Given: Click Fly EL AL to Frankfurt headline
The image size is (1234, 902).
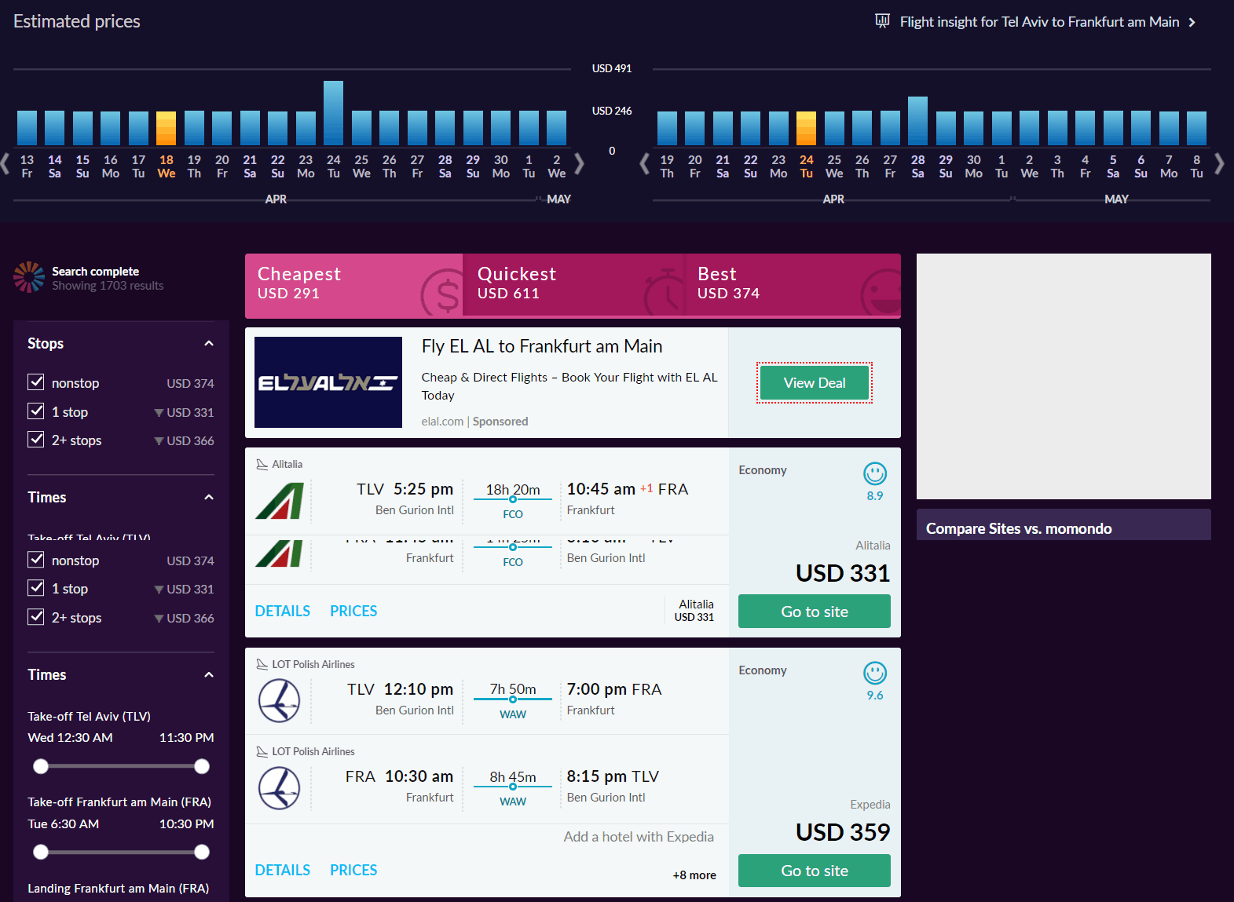Looking at the screenshot, I should click(542, 346).
